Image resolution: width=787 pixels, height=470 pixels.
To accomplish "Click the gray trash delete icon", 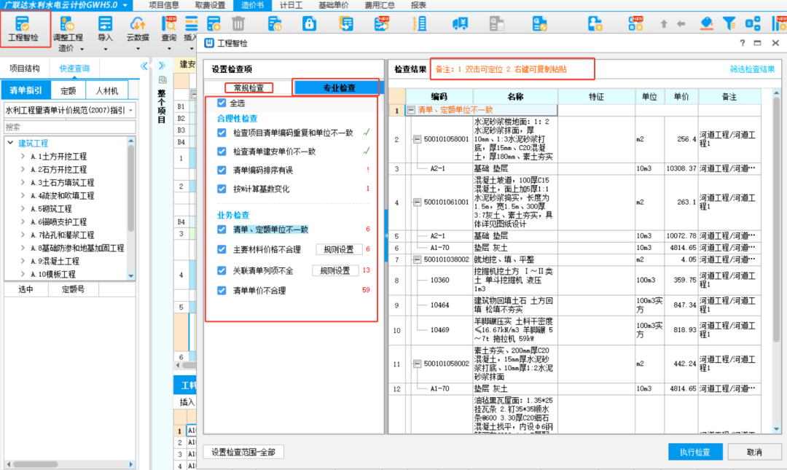I will [238, 24].
